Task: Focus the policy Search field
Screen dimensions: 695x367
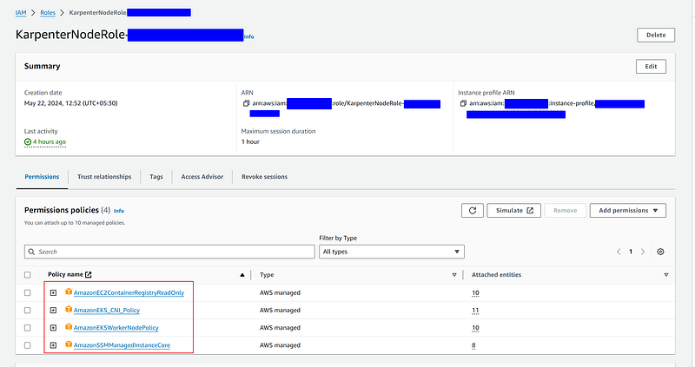Action: (x=169, y=252)
